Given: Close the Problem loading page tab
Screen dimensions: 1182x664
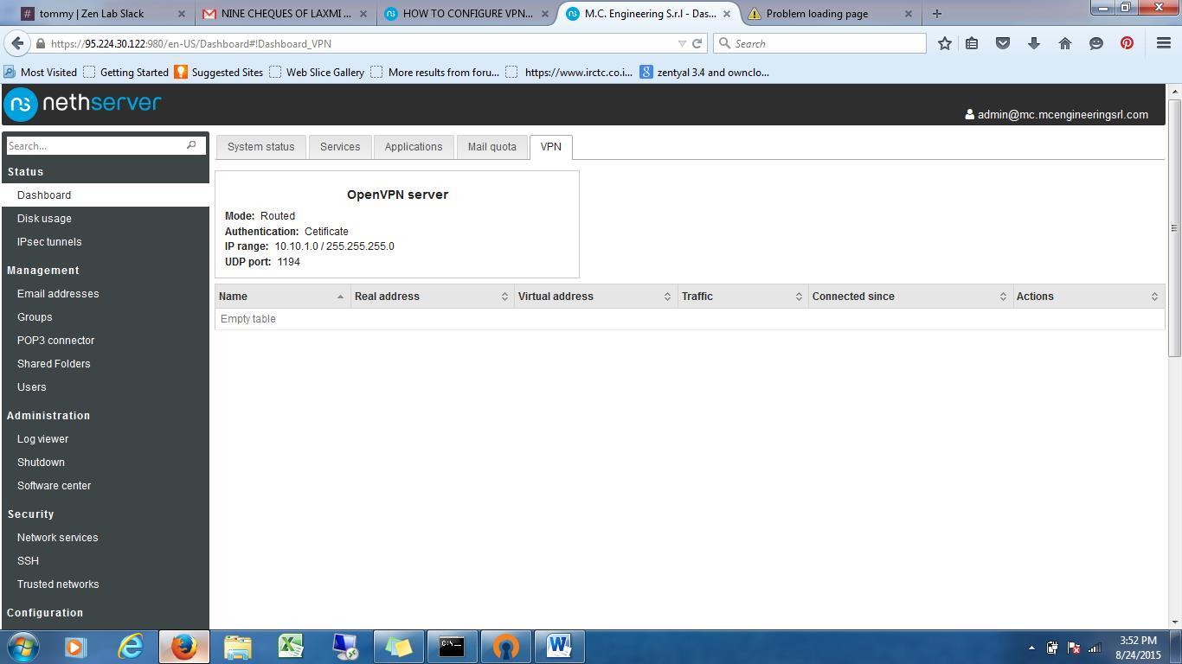Looking at the screenshot, I should pyautogui.click(x=909, y=14).
